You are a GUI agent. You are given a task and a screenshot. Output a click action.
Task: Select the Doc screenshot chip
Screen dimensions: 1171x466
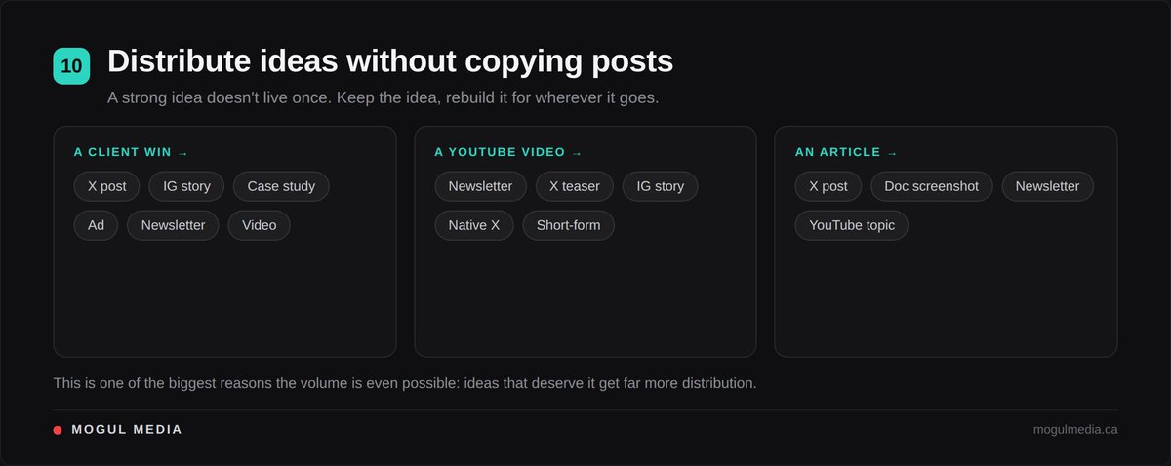(x=932, y=186)
